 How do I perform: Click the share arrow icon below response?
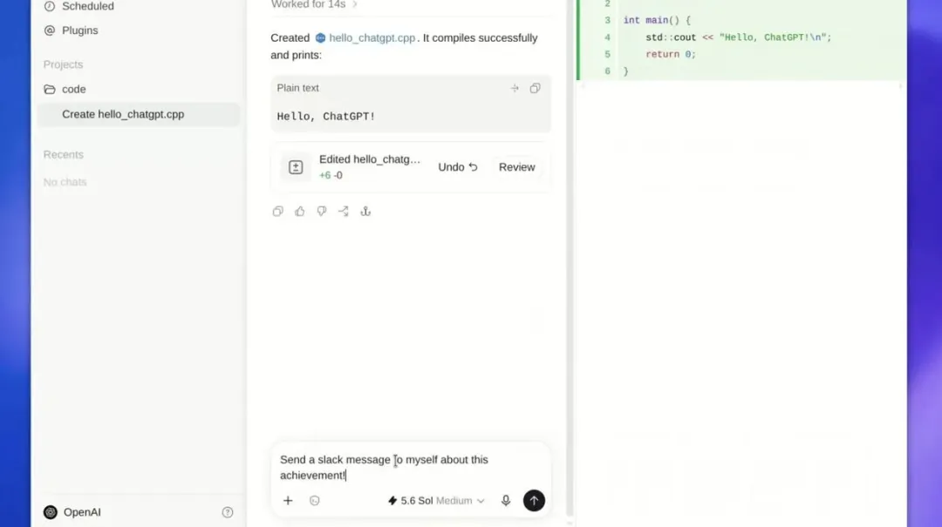coord(343,212)
